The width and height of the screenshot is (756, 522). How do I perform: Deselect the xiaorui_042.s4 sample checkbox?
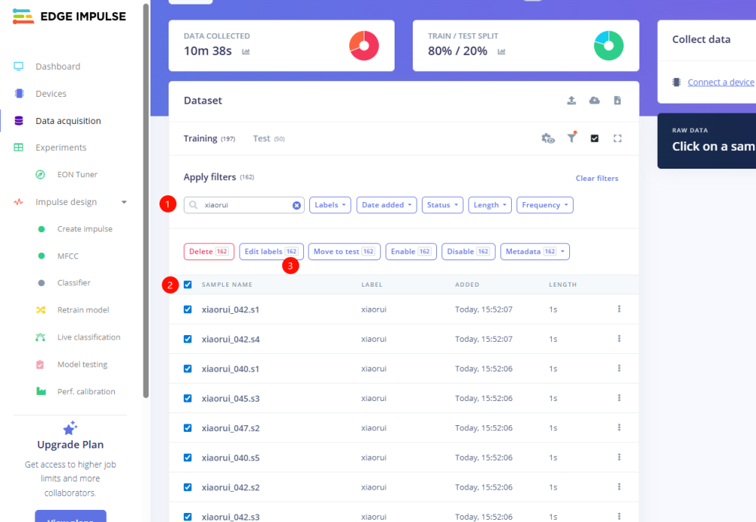pos(187,339)
